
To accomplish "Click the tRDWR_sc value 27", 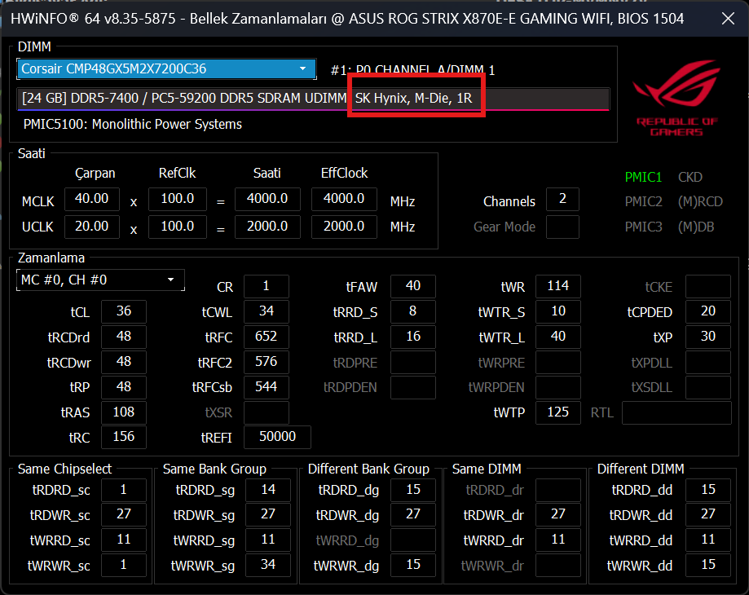I will 124,515.
